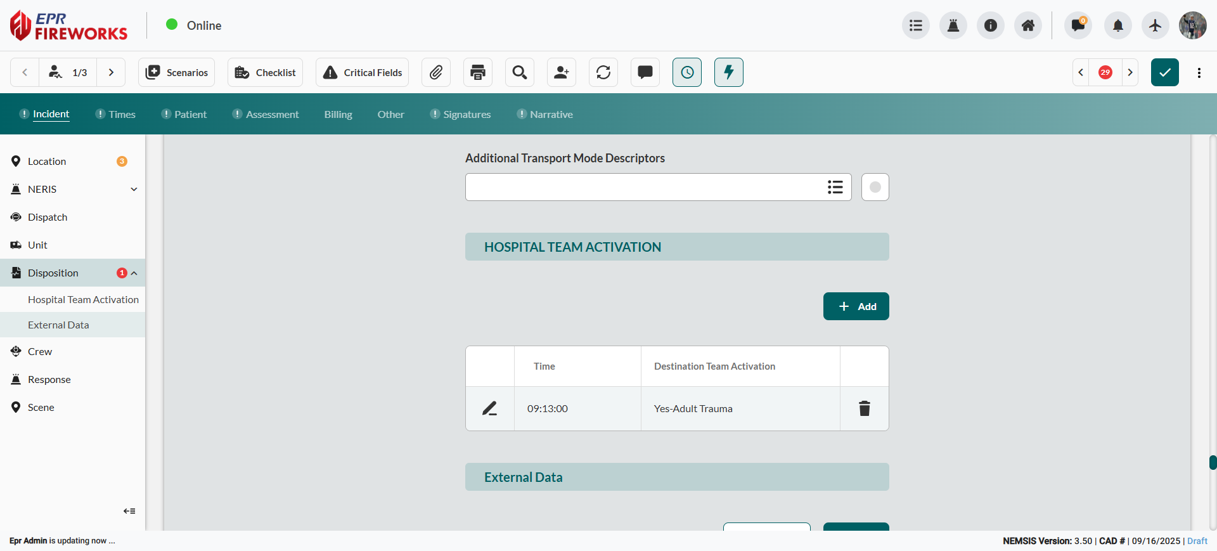Toggle the Transport Mode Descriptors circle button

(875, 187)
